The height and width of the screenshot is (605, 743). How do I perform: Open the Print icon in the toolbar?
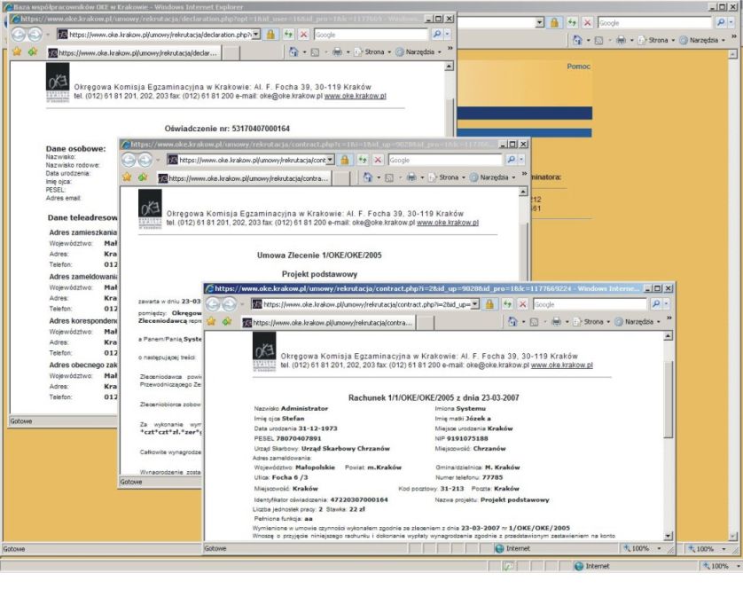point(556,319)
